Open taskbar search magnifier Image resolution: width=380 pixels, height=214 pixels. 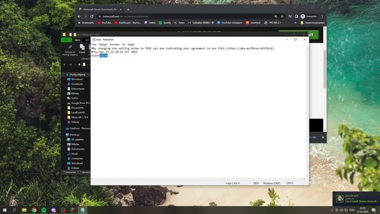click(14, 210)
